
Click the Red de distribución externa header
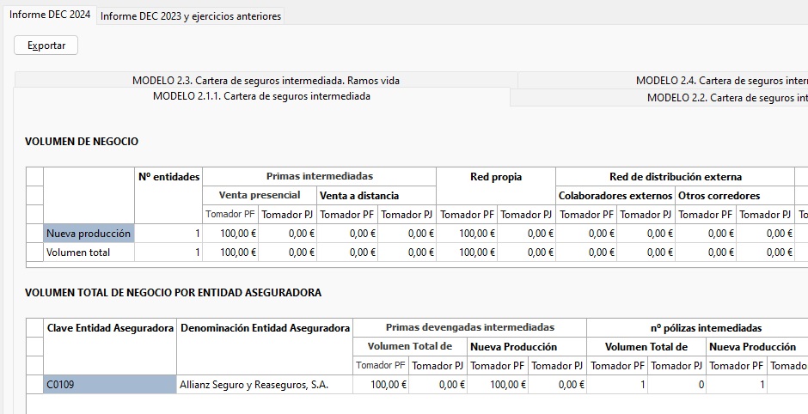(x=676, y=177)
